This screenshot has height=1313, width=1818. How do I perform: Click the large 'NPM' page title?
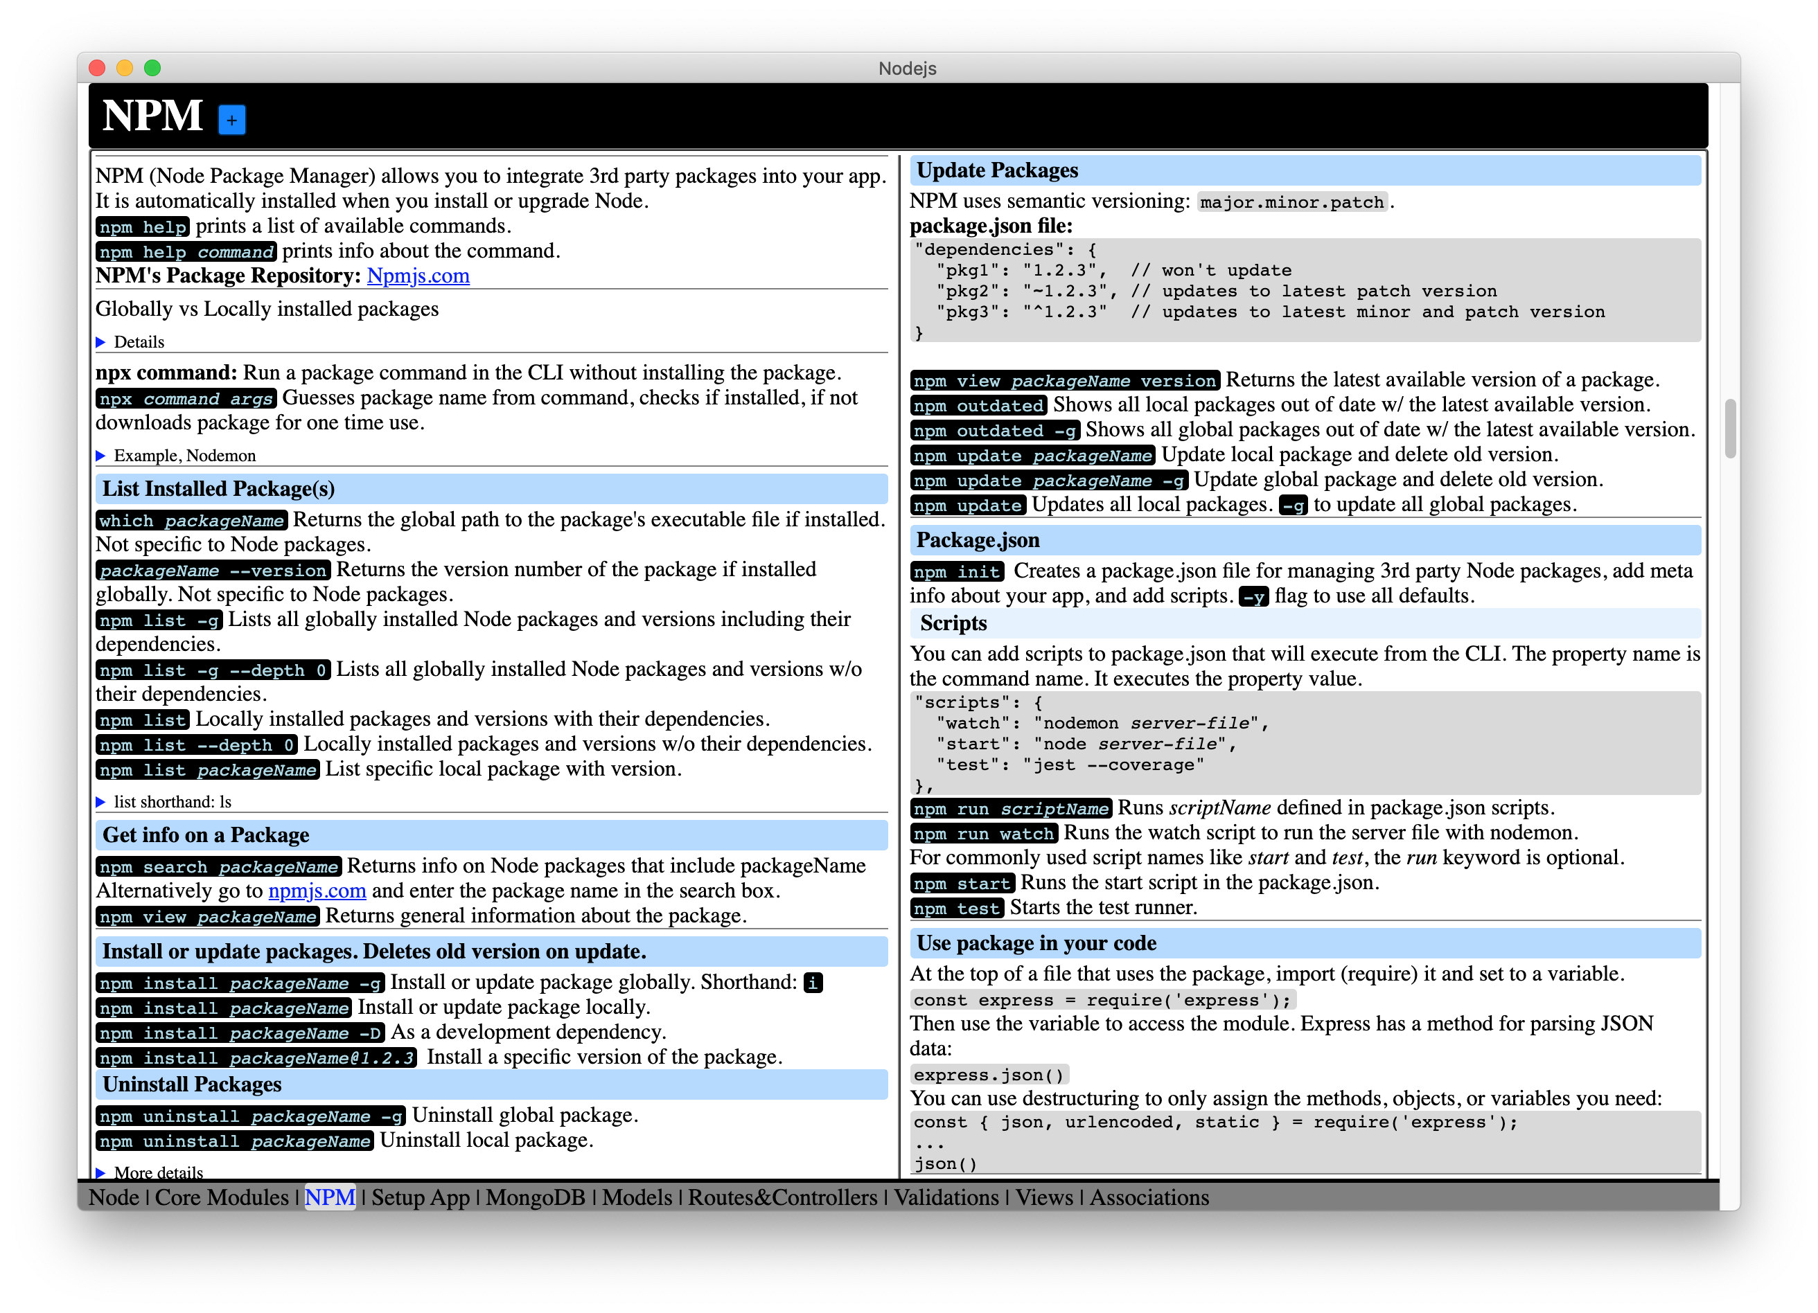[x=152, y=116]
